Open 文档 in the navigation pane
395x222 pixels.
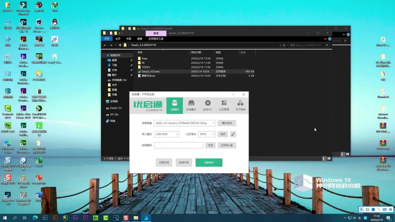(x=114, y=70)
